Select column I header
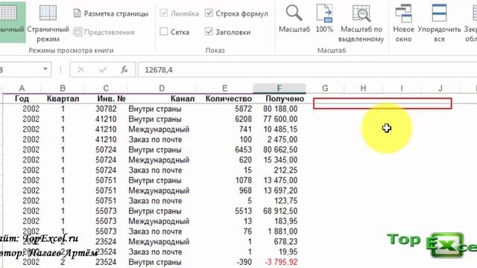The height and width of the screenshot is (268, 477). click(402, 88)
